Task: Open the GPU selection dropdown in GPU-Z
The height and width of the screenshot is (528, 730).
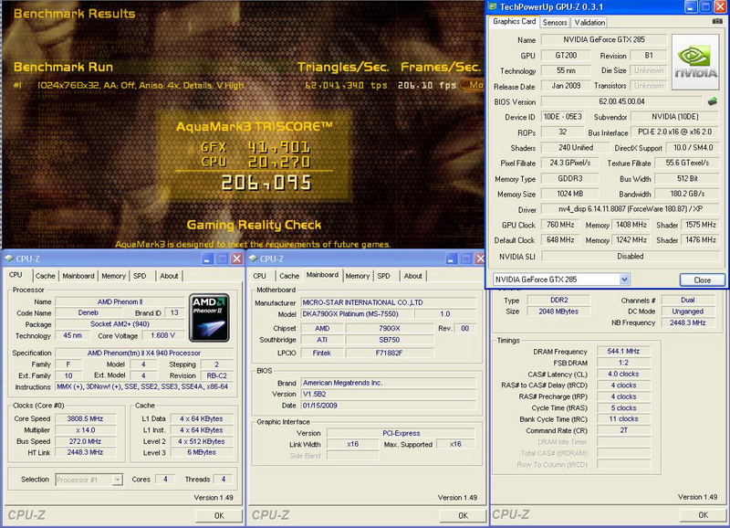Action: tap(624, 280)
